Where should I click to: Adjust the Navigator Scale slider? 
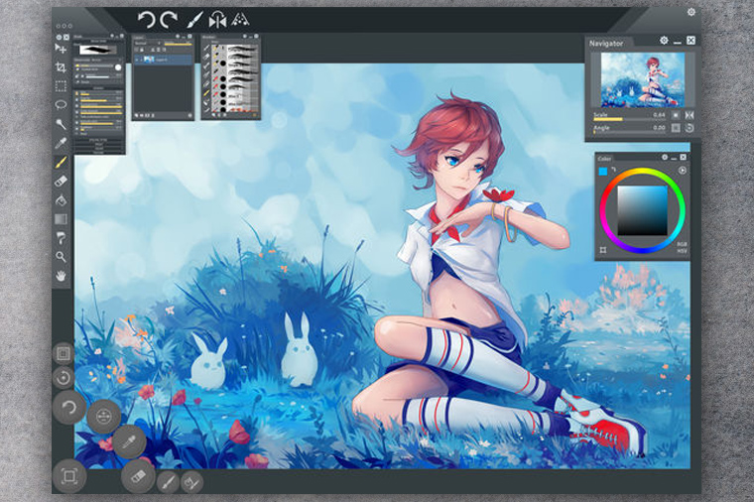(629, 118)
